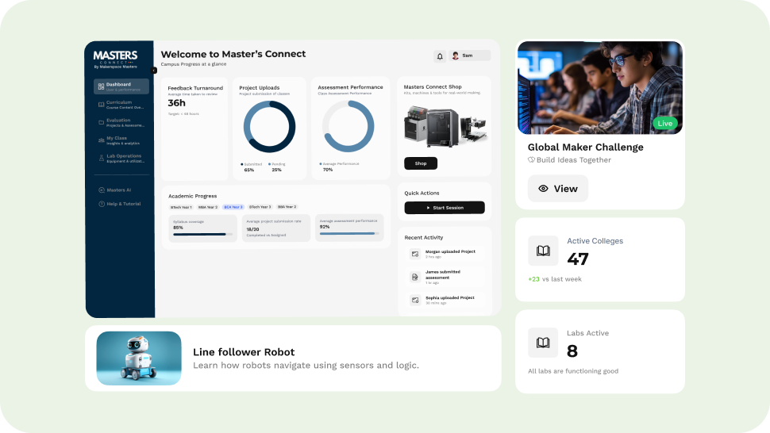Viewport: 770px width, 433px height.
Task: Click the Average Performance legend dot
Action: 321,164
